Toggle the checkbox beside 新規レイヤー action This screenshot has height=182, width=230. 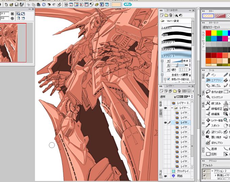(204, 175)
